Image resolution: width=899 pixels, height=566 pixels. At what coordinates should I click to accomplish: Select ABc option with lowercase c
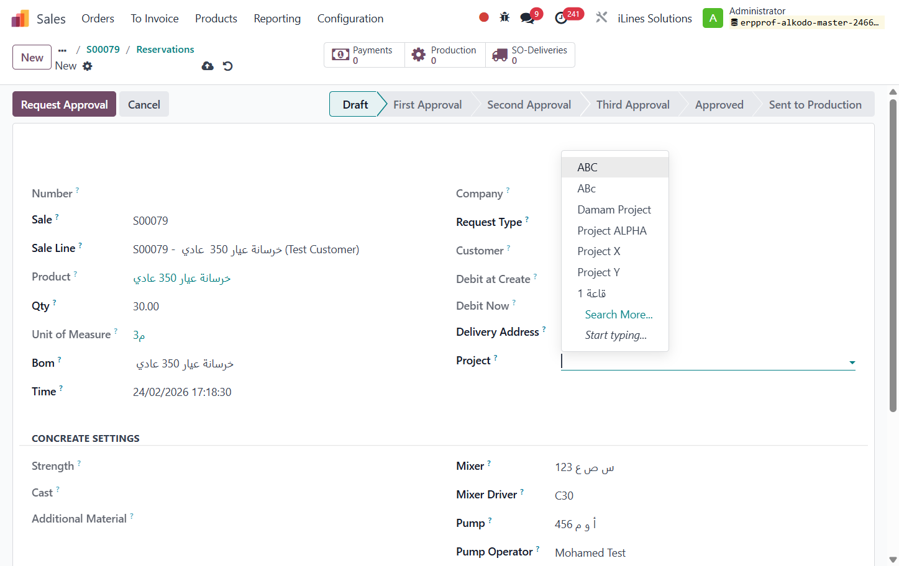615,189
